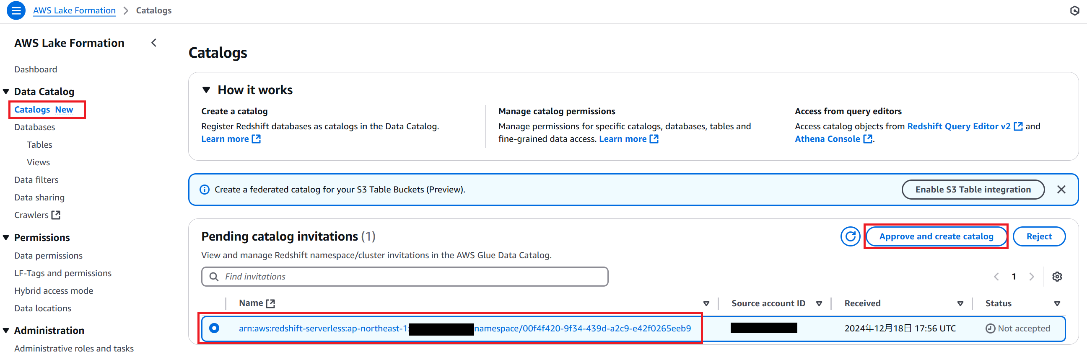Image resolution: width=1087 pixels, height=354 pixels.
Task: Open Data permissions page
Action: tap(48, 255)
